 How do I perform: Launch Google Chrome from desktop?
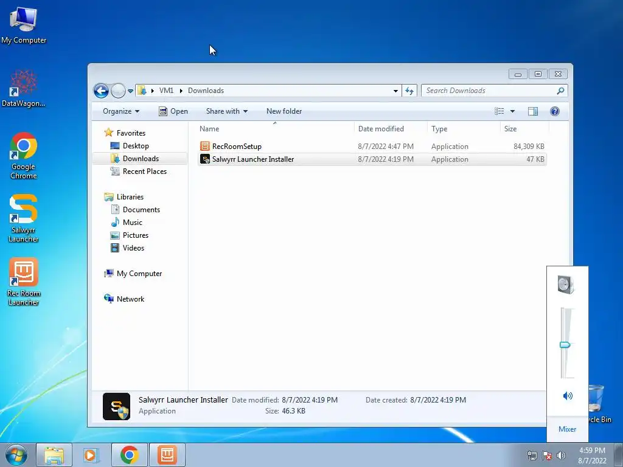coord(24,156)
